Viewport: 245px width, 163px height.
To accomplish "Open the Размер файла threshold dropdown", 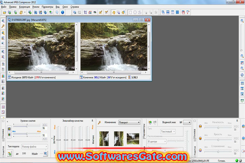I will tap(34, 147).
